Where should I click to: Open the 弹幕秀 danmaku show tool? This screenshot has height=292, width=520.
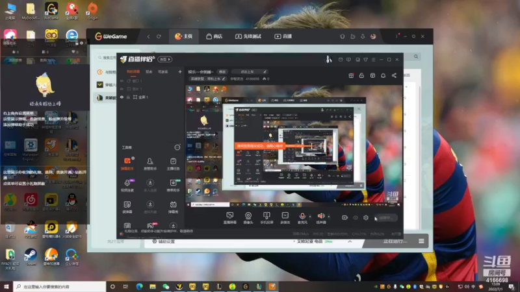click(173, 207)
